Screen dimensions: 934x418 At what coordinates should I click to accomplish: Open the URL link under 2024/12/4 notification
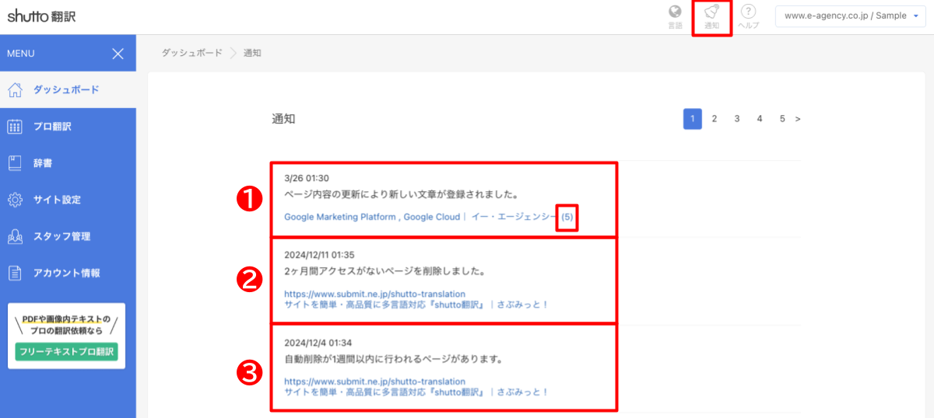374,381
